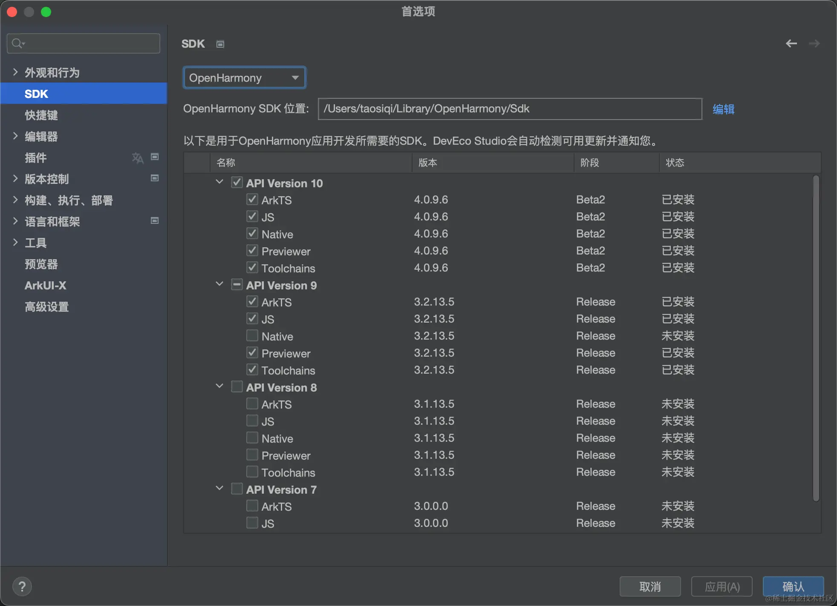
Task: Open 高级设置 settings page
Action: click(x=47, y=307)
